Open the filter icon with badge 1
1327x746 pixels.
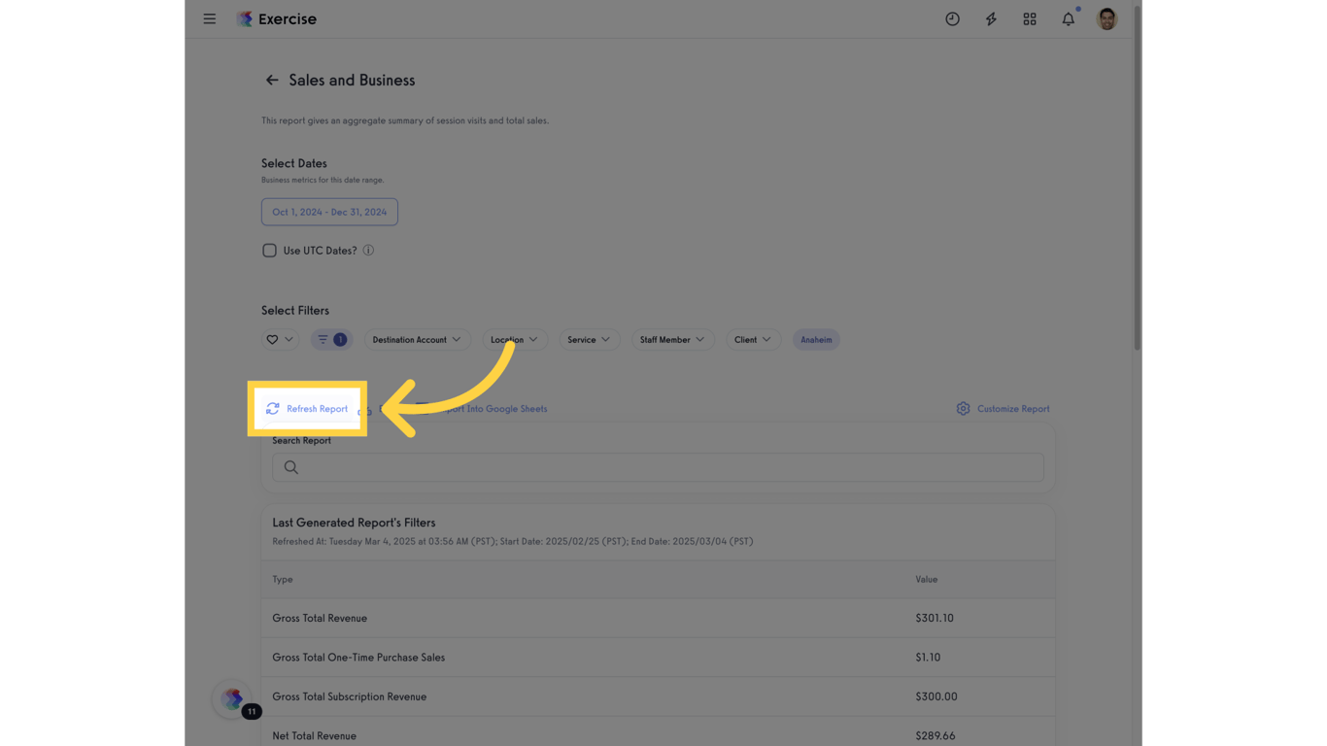point(331,340)
